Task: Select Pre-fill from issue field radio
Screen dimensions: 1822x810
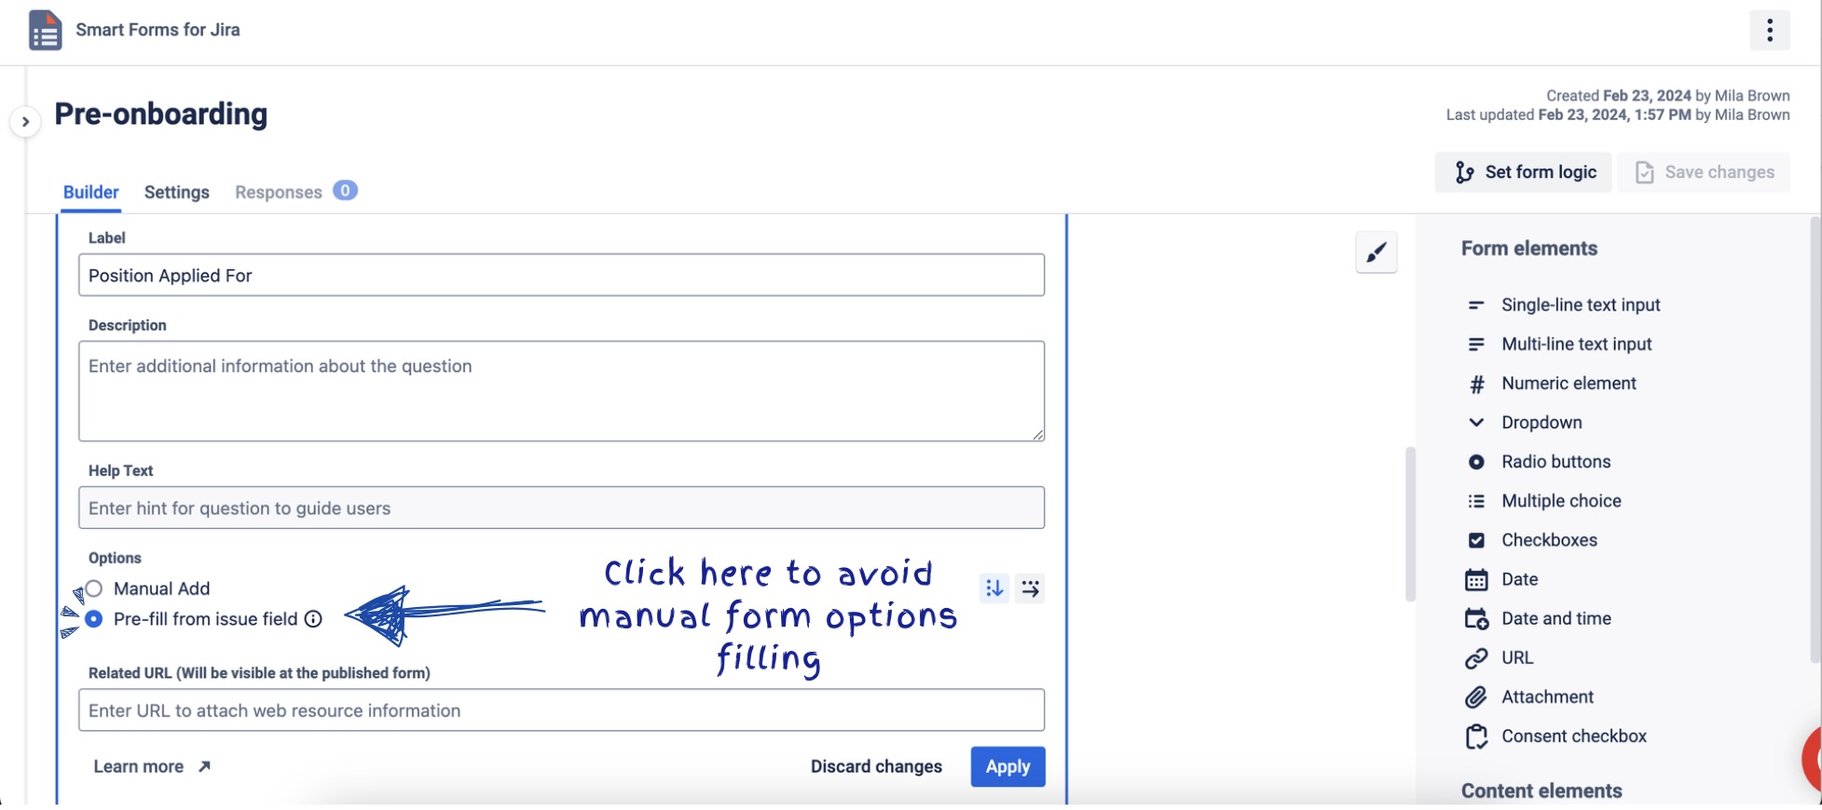Action: (x=94, y=619)
